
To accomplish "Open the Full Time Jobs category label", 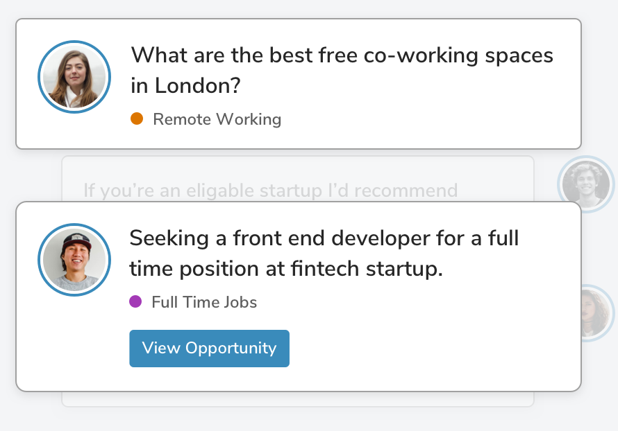I will (204, 302).
